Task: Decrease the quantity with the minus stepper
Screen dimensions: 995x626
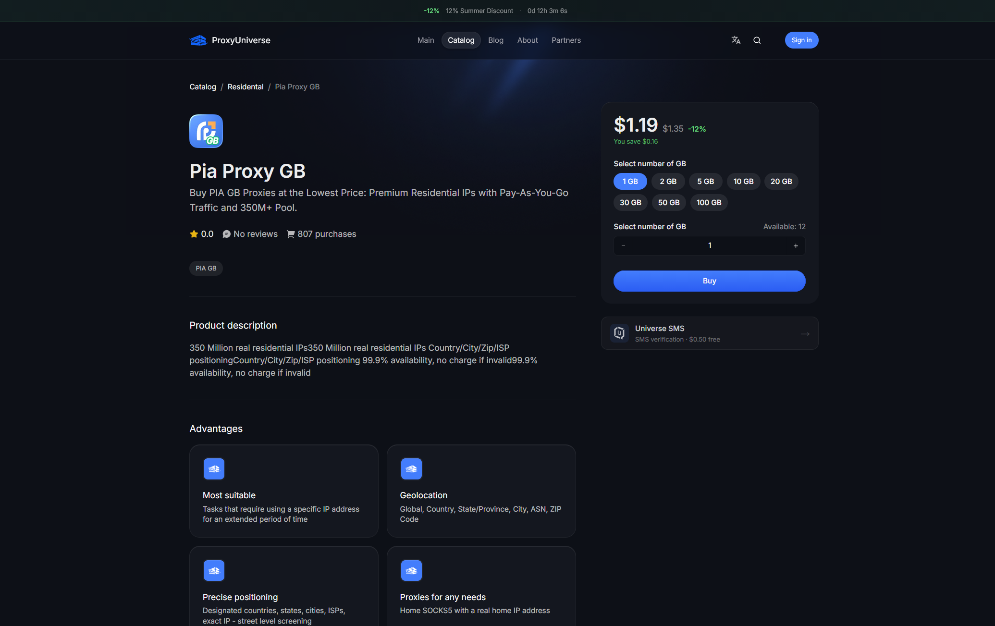Action: [624, 246]
